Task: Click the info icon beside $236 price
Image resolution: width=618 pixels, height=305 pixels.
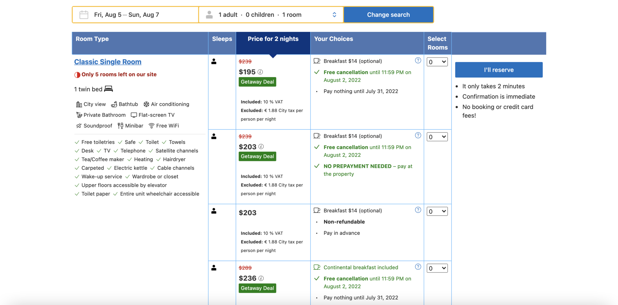Action: tap(261, 278)
